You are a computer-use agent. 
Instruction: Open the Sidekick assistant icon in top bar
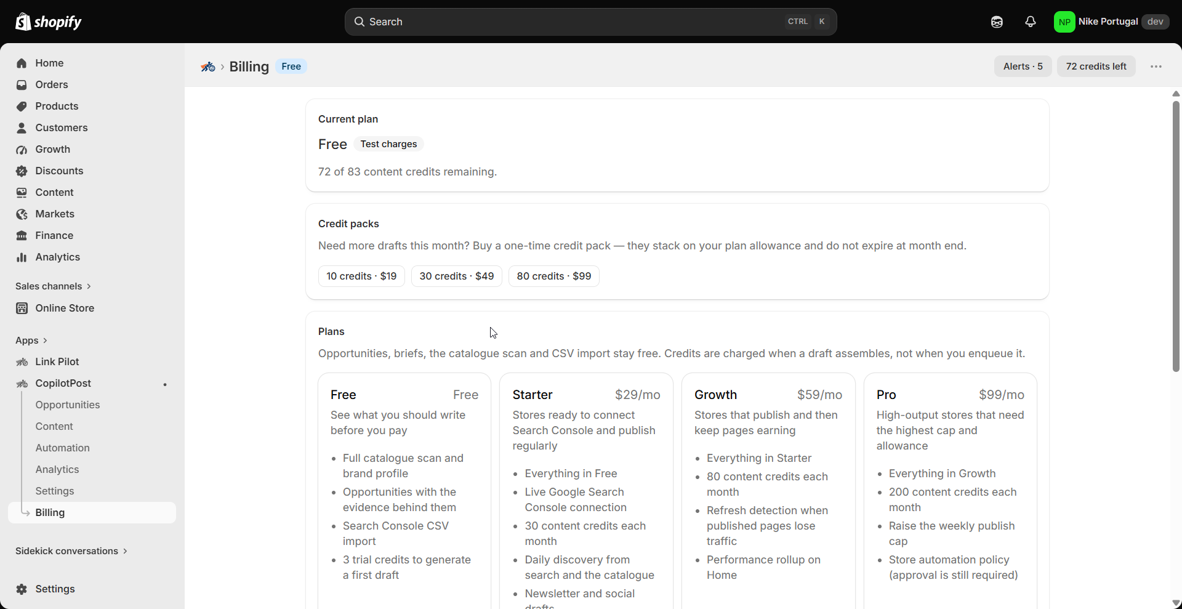pyautogui.click(x=997, y=22)
